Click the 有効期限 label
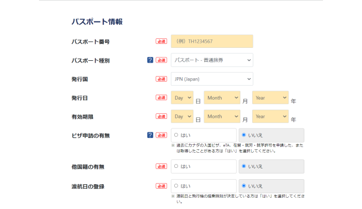Screen dimensions: 362x209 click(x=83, y=117)
